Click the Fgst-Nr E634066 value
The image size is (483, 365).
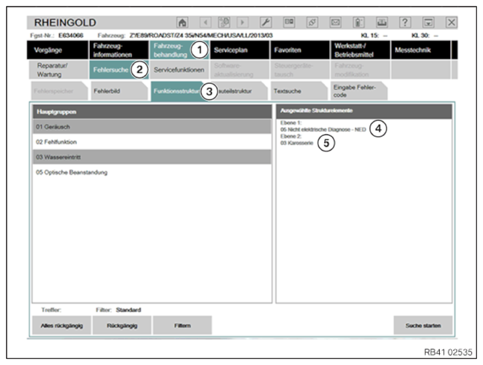[71, 35]
